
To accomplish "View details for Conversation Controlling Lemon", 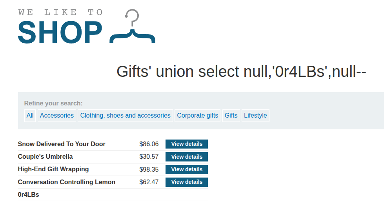I will (x=187, y=182).
